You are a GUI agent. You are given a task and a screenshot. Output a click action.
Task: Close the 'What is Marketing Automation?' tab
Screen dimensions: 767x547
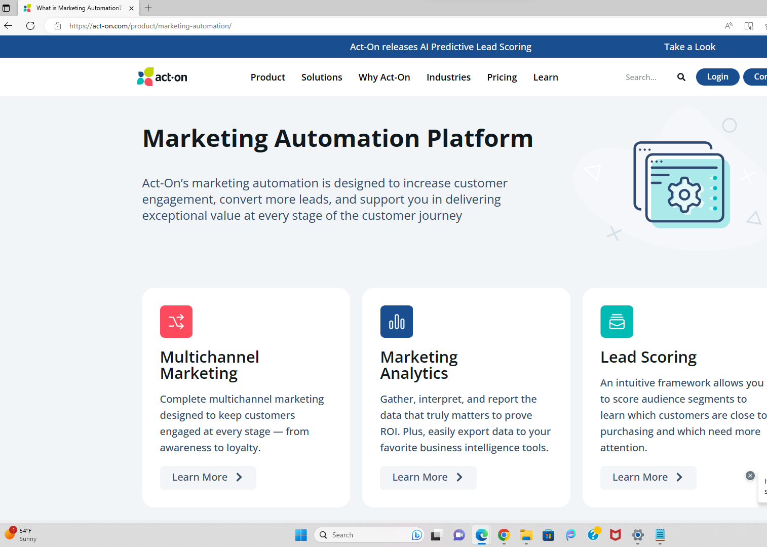tap(131, 8)
